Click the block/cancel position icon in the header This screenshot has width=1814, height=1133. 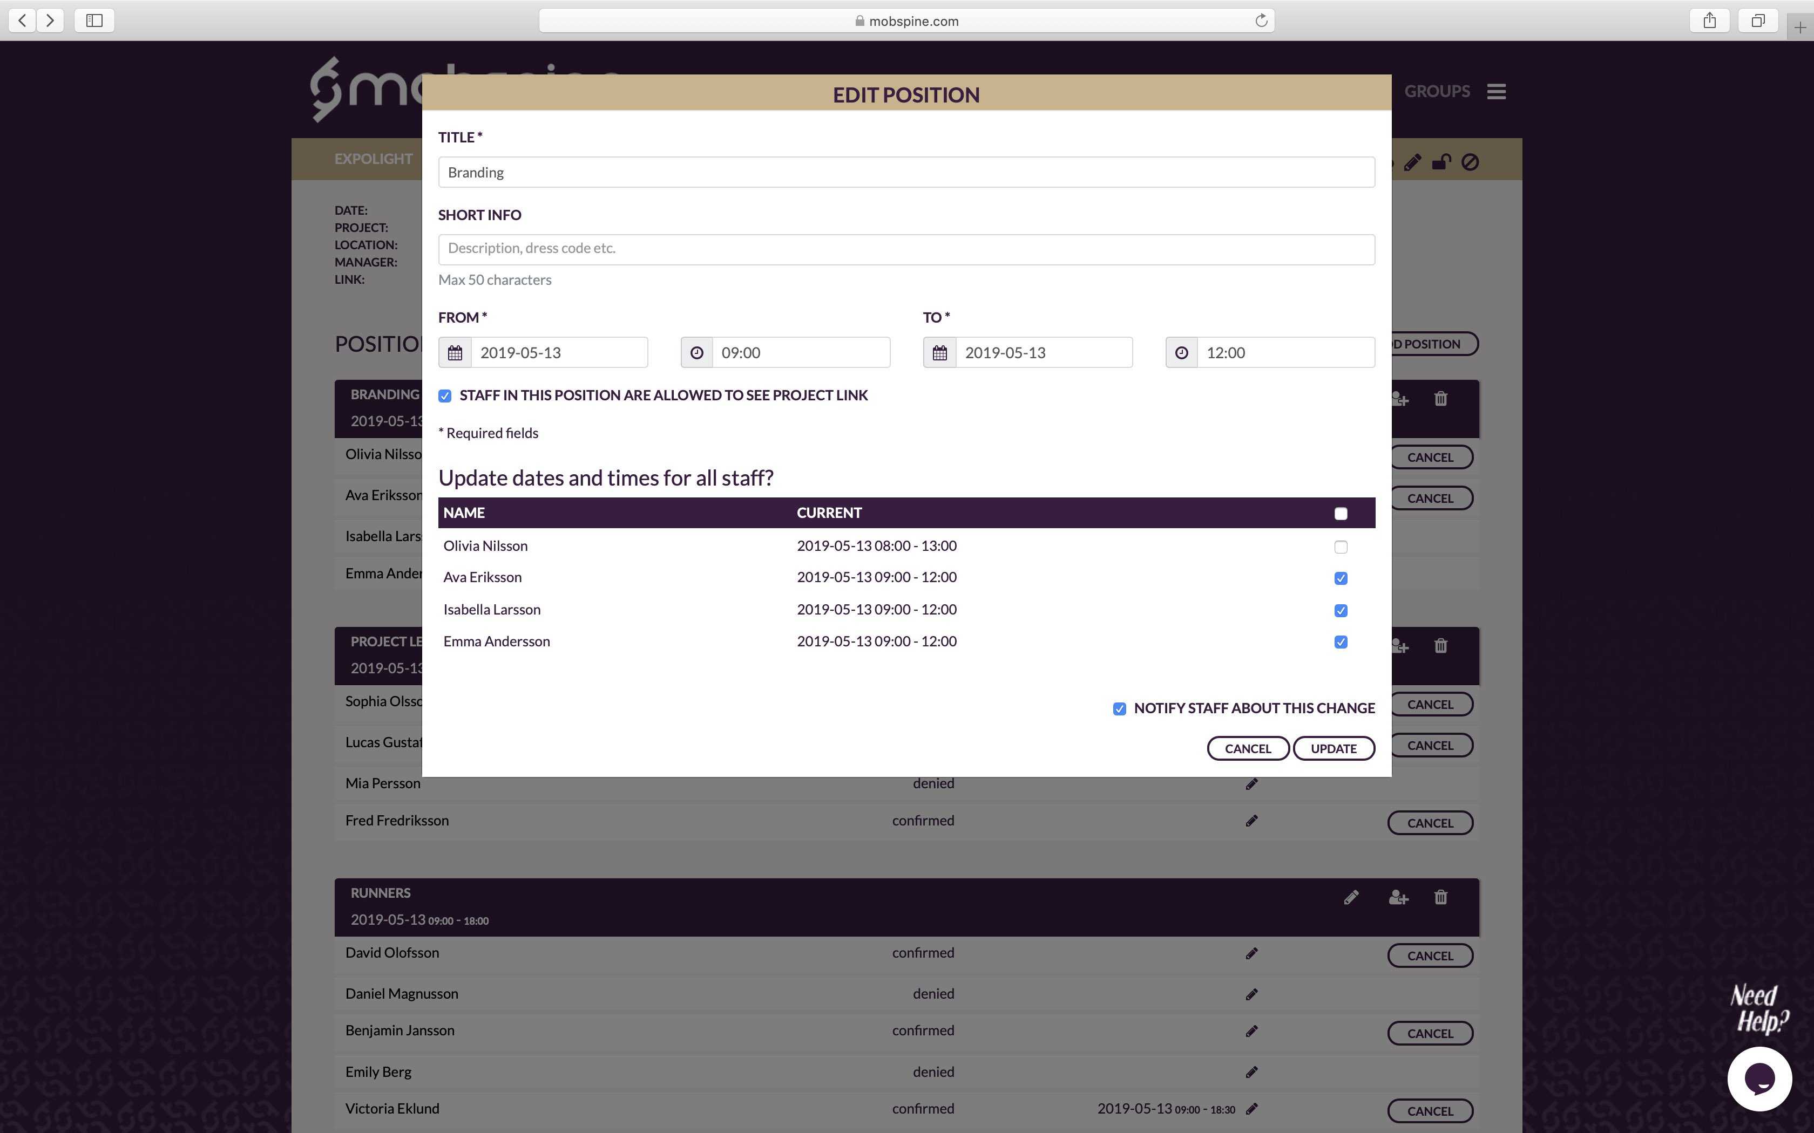[x=1470, y=162]
